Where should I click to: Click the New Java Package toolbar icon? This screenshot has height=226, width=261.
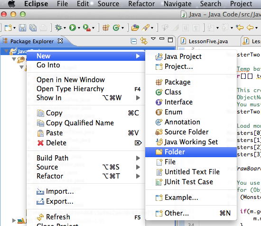point(106,28)
